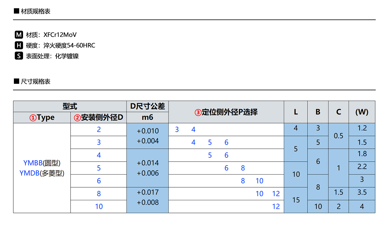Click the black M material badge icon
384x236 pixels.
pos(19,35)
